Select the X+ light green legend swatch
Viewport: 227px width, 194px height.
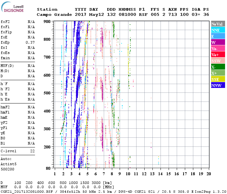tap(218, 73)
